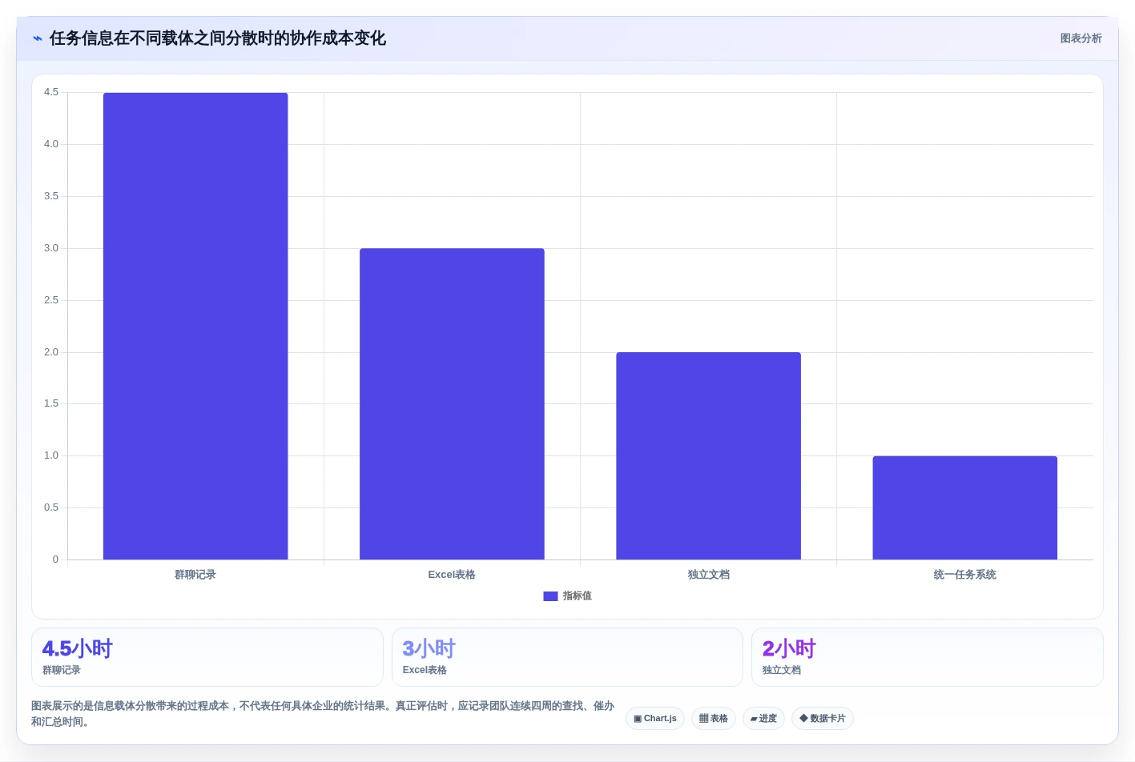Screen dimensions: 1135x762
Task: Click the 图表分析 label in the header
Action: [1081, 38]
